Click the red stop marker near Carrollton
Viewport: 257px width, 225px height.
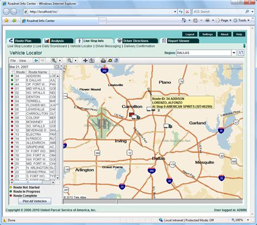(x=131, y=115)
